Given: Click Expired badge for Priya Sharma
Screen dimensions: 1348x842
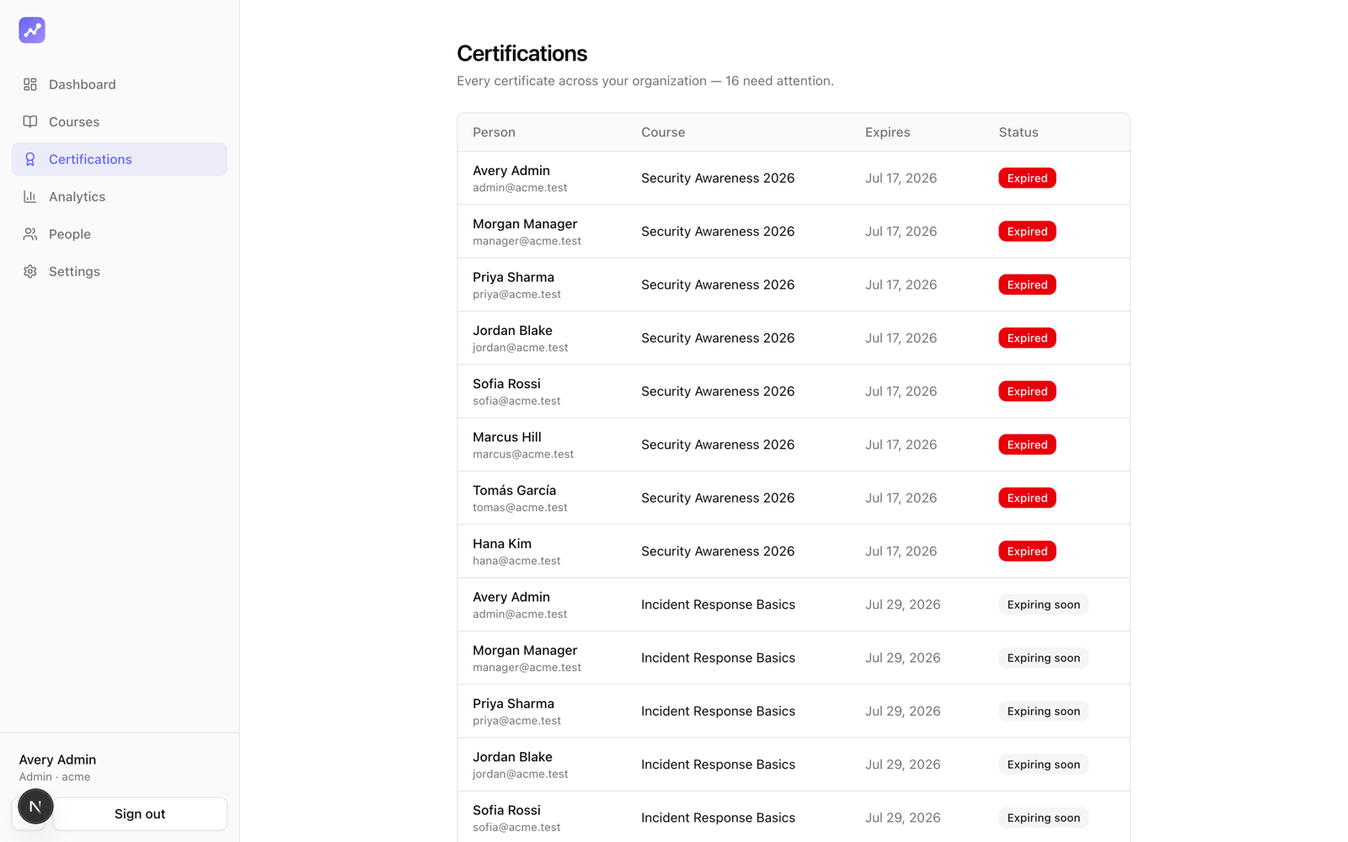Looking at the screenshot, I should (1027, 285).
